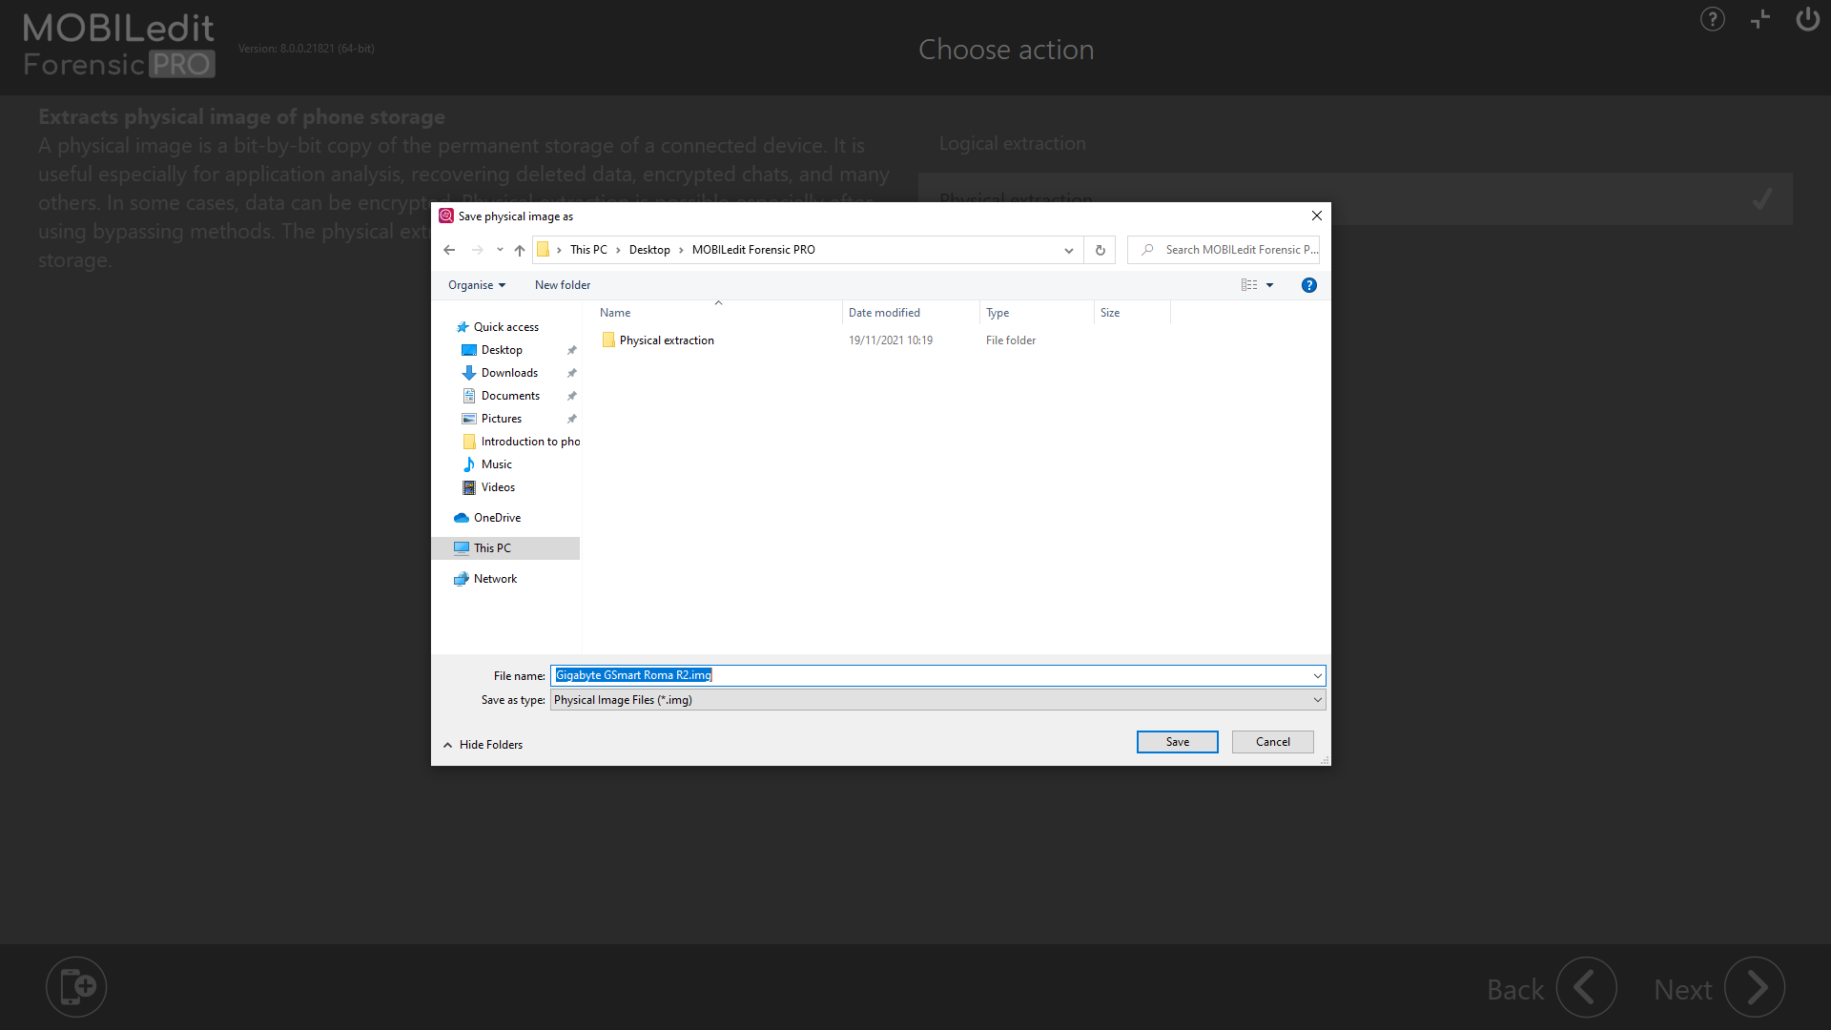
Task: Click the 19/11/2021 10:19 date cell
Action: click(x=891, y=340)
